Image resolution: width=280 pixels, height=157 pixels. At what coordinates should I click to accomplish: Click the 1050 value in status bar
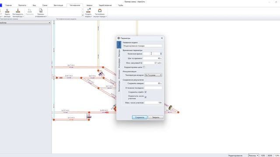[263, 156]
